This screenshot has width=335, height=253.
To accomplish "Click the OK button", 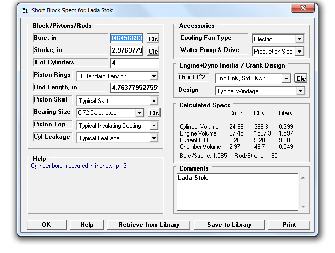I will tap(46, 225).
